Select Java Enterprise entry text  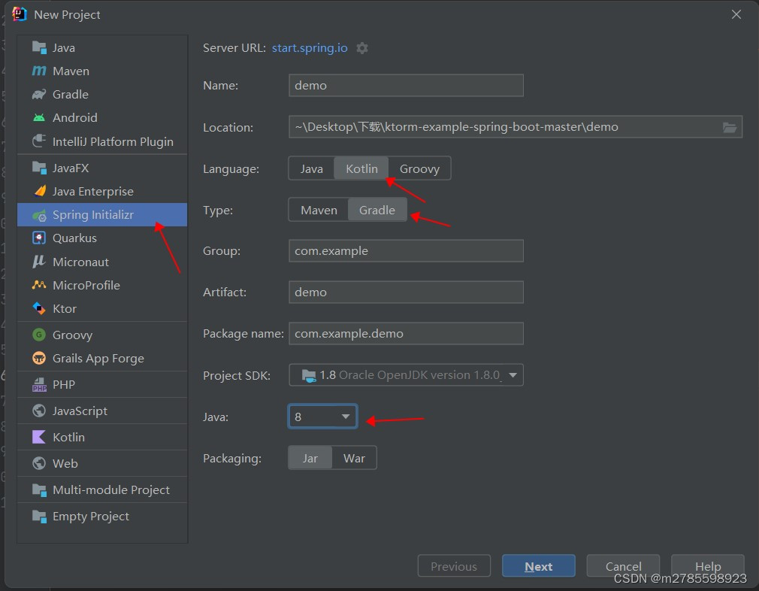point(93,191)
